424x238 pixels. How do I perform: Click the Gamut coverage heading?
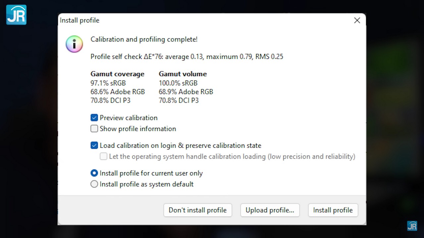[x=117, y=74]
